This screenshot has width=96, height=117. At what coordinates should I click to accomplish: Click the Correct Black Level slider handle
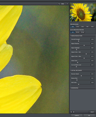pos(76,67)
